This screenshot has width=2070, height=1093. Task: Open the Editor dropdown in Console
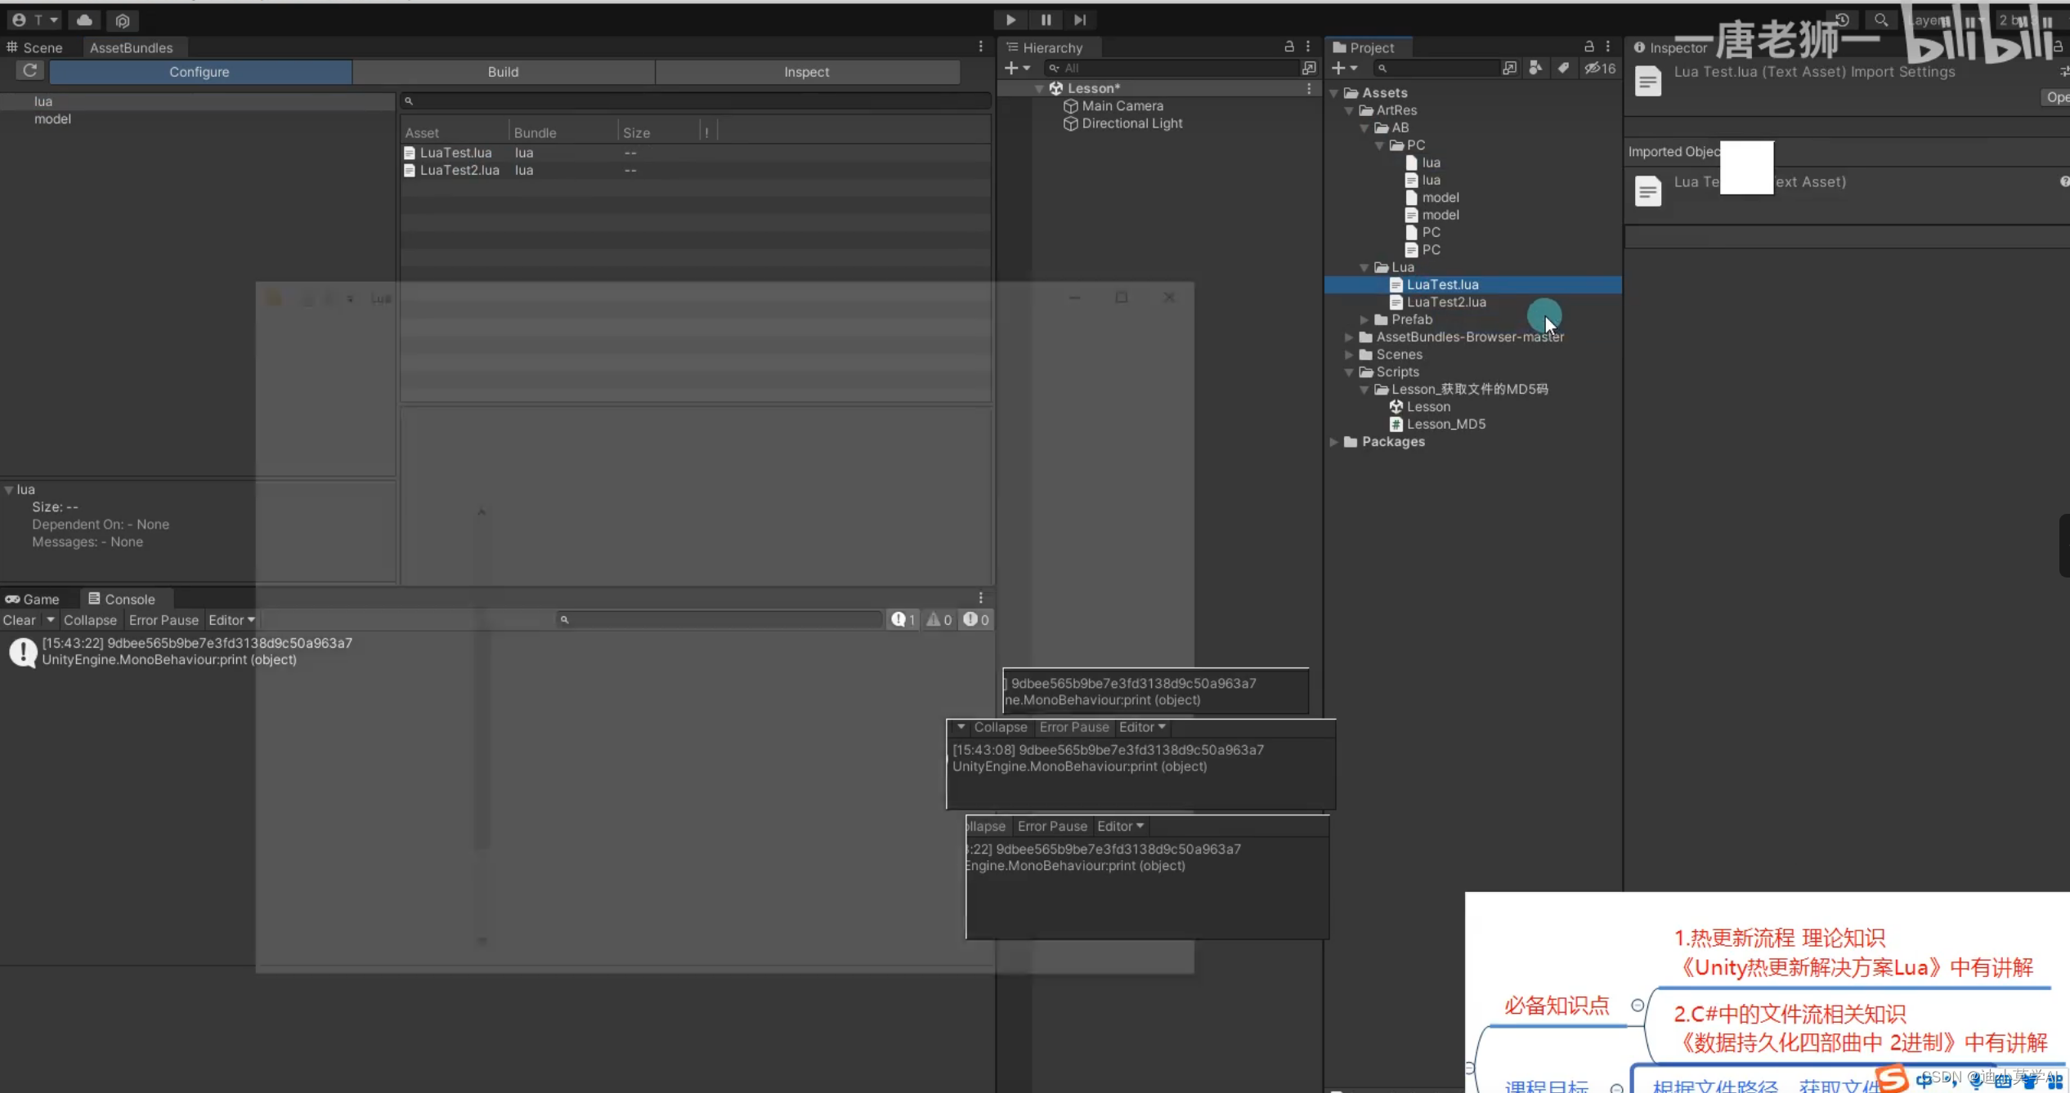point(231,619)
